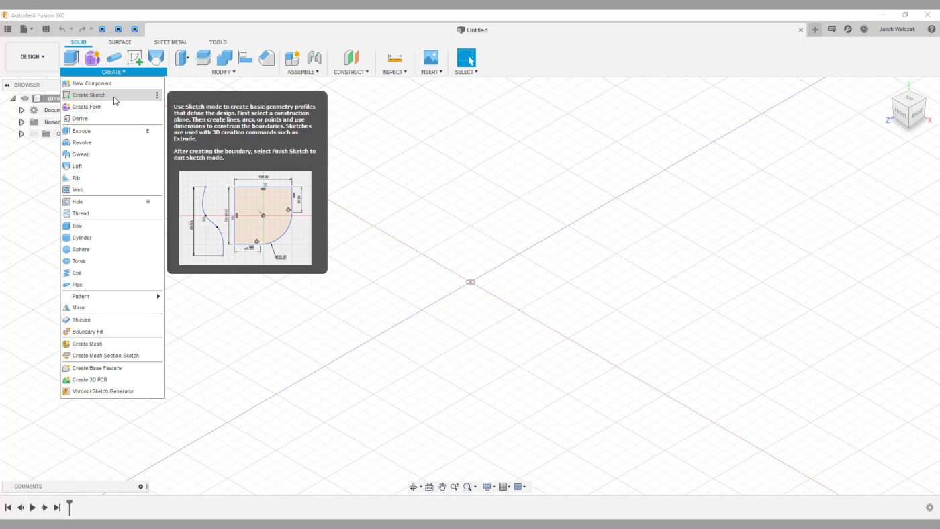940x529 pixels.
Task: Collapse the Browser panel with the double arrows
Action: point(7,85)
